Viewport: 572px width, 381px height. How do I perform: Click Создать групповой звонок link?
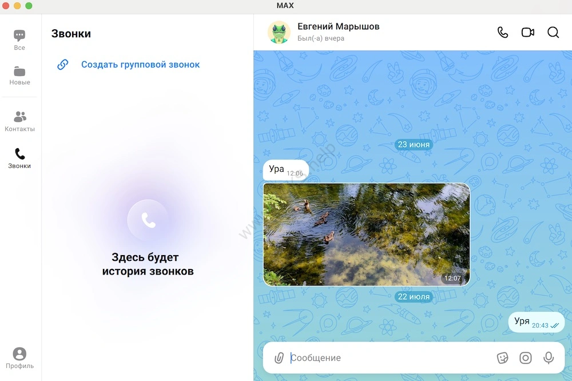tap(140, 65)
